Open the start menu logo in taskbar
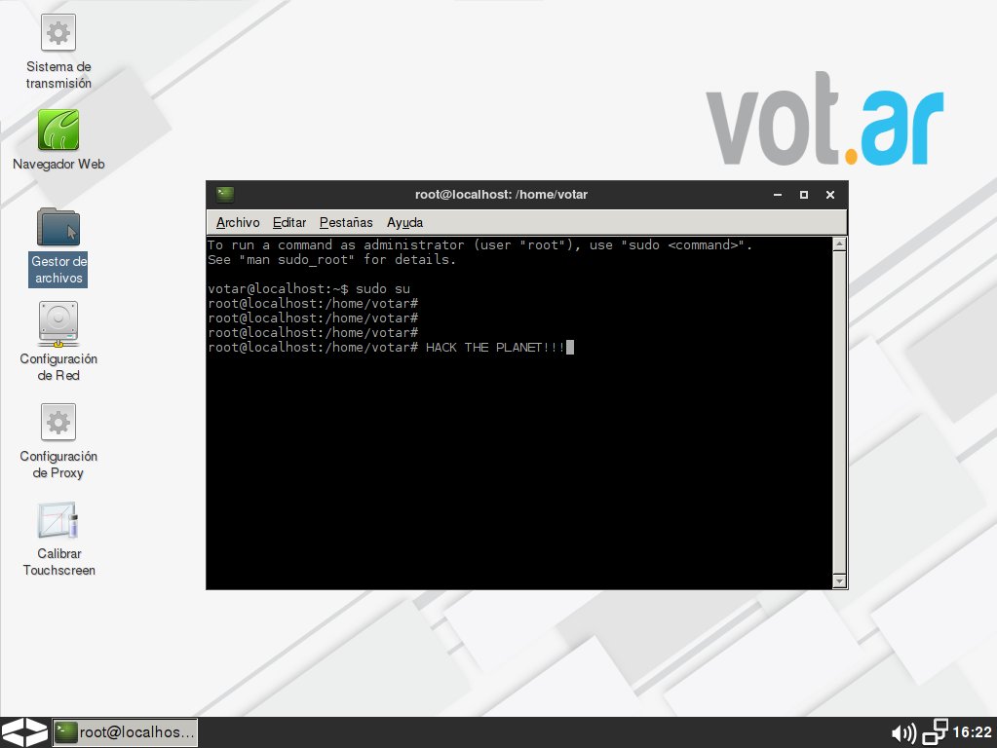This screenshot has width=997, height=748. click(x=24, y=732)
